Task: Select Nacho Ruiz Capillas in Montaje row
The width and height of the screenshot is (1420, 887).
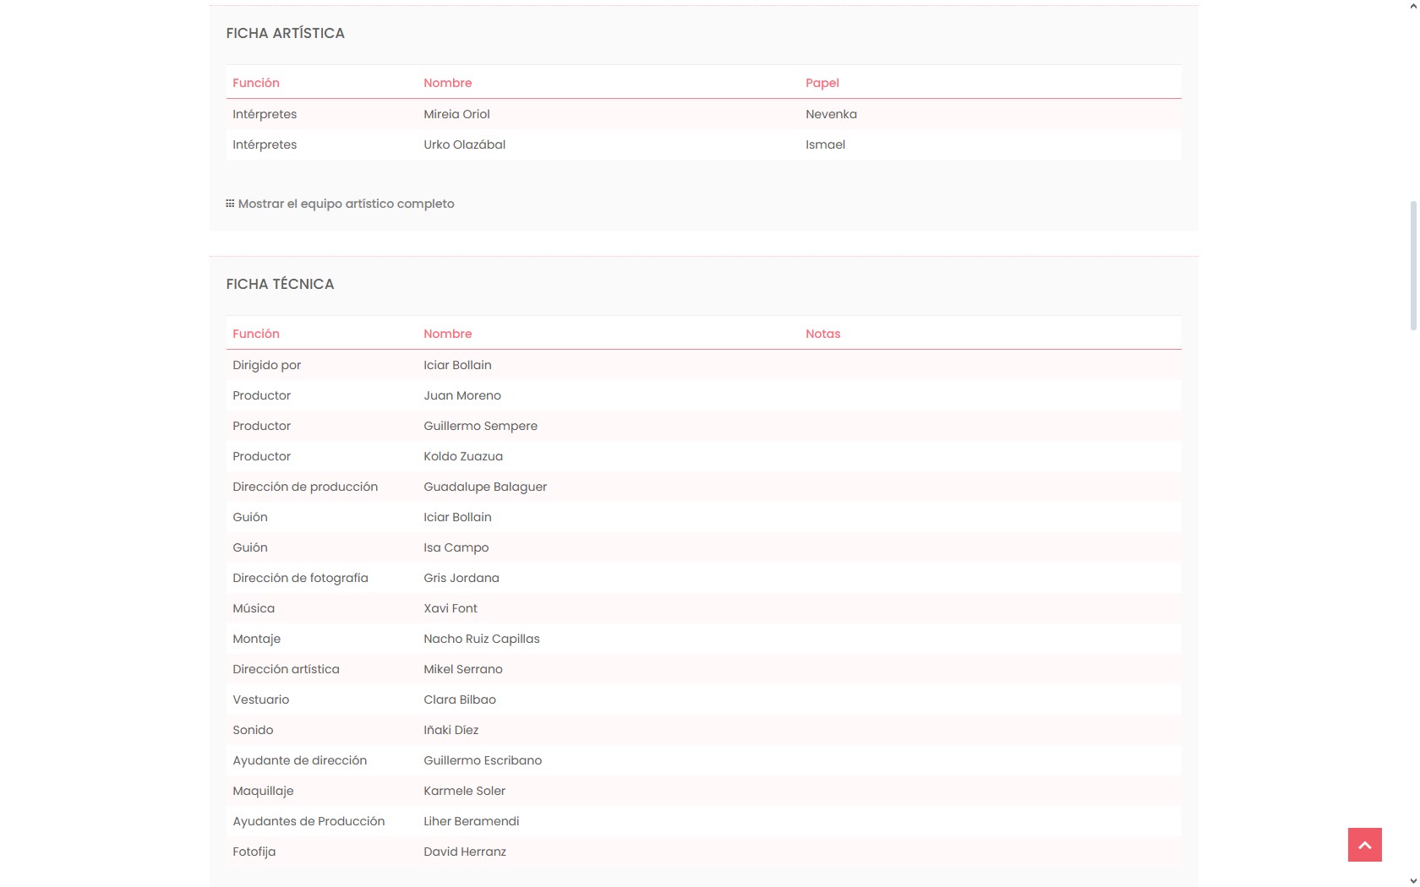Action: pyautogui.click(x=481, y=639)
